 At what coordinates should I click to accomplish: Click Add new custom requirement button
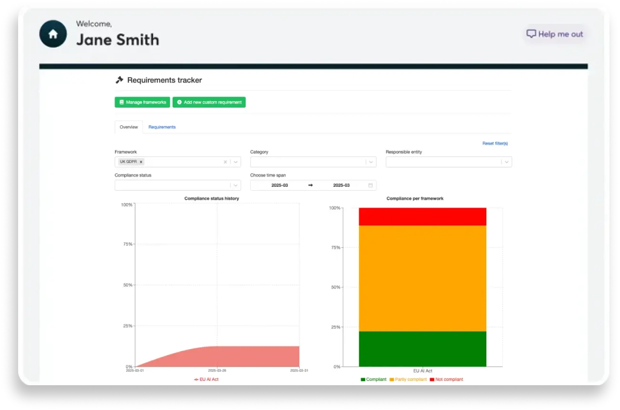pyautogui.click(x=209, y=102)
